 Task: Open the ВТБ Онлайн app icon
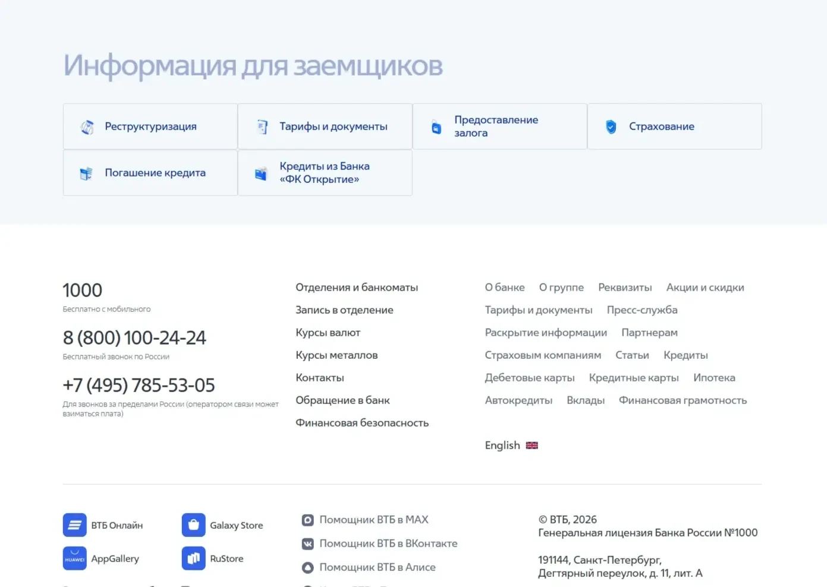click(x=75, y=525)
